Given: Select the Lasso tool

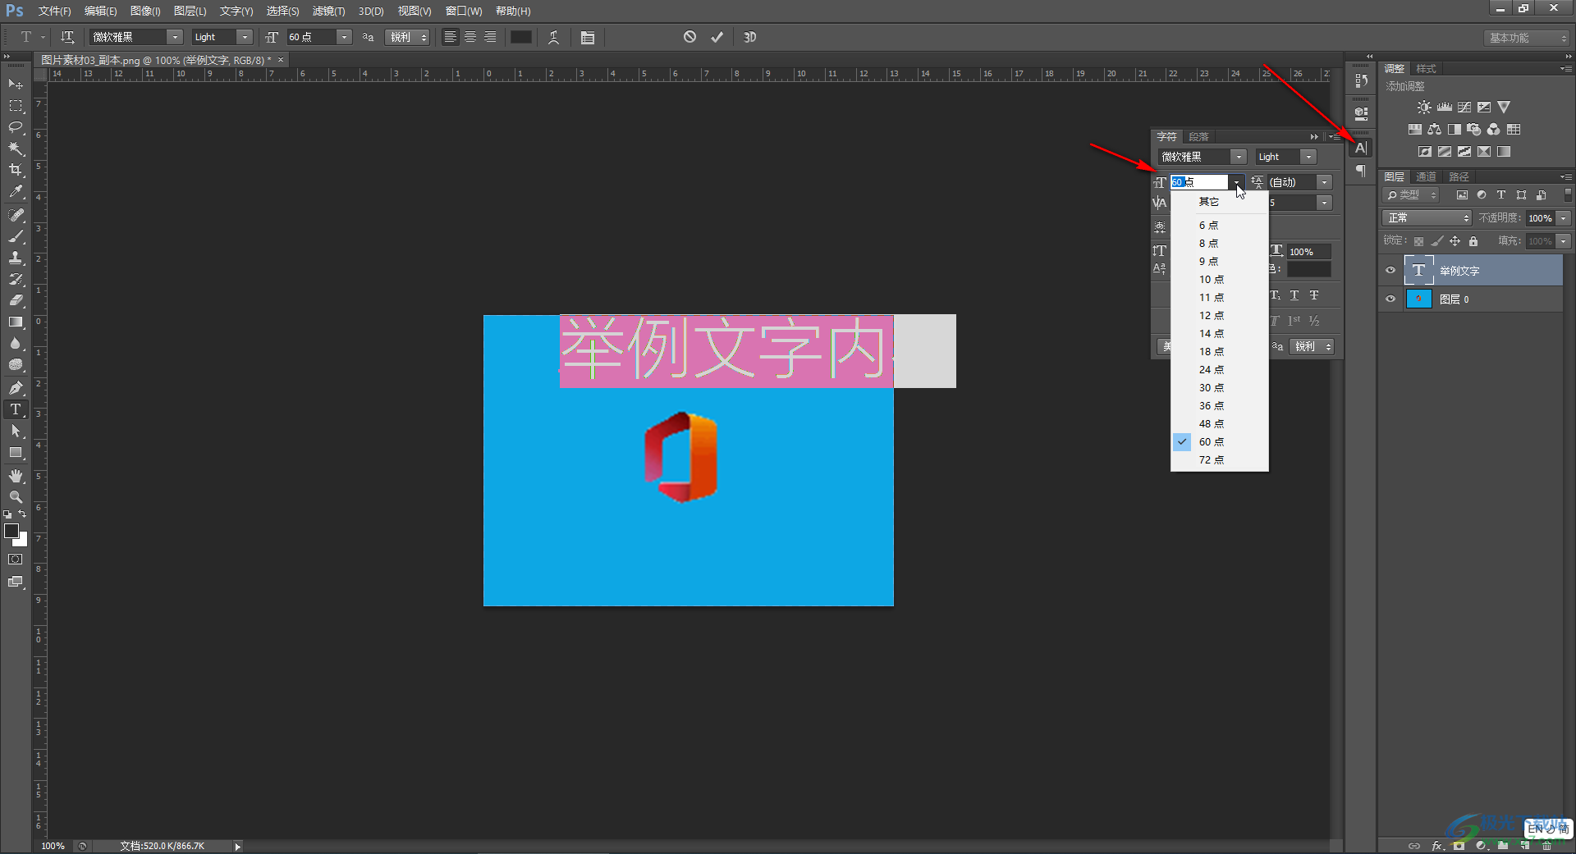Looking at the screenshot, I should (16, 127).
